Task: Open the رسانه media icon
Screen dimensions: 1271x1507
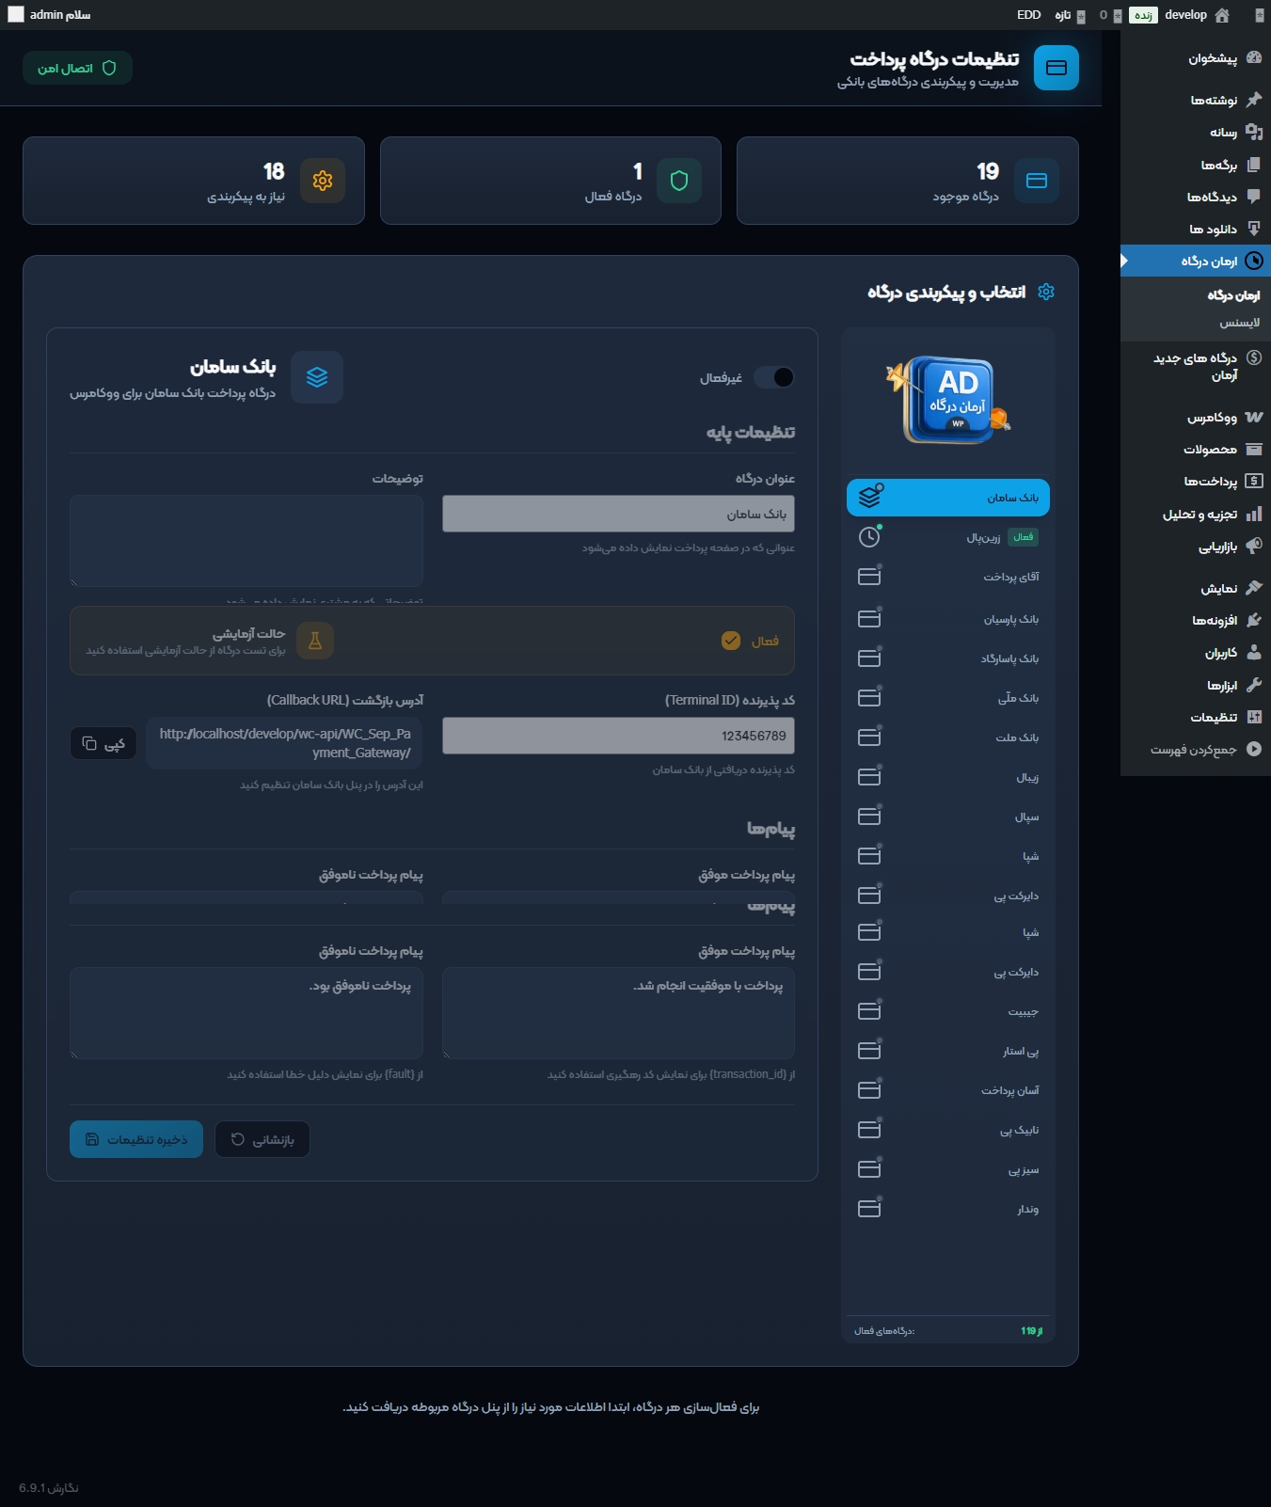Action: click(x=1253, y=133)
